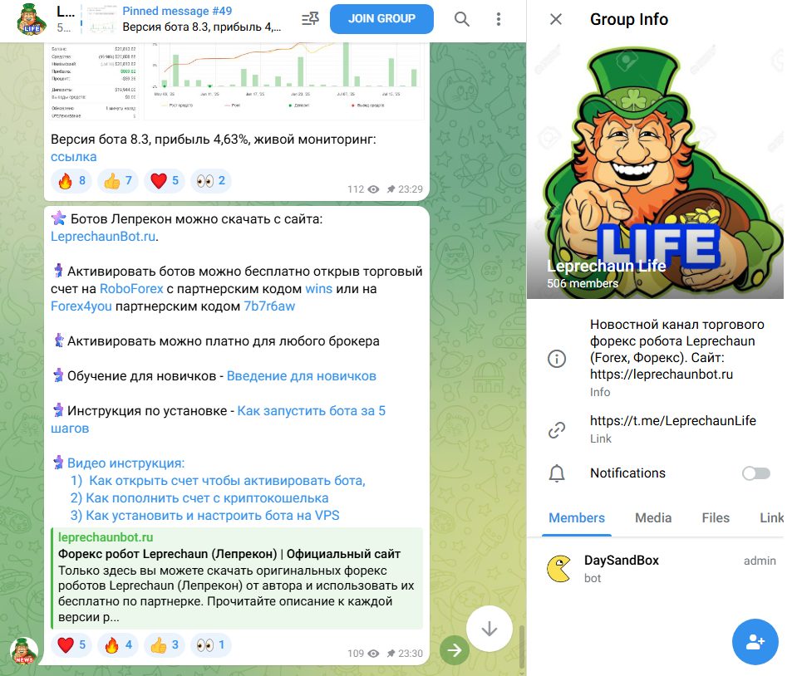React with eyes emoji showing 2

click(211, 181)
